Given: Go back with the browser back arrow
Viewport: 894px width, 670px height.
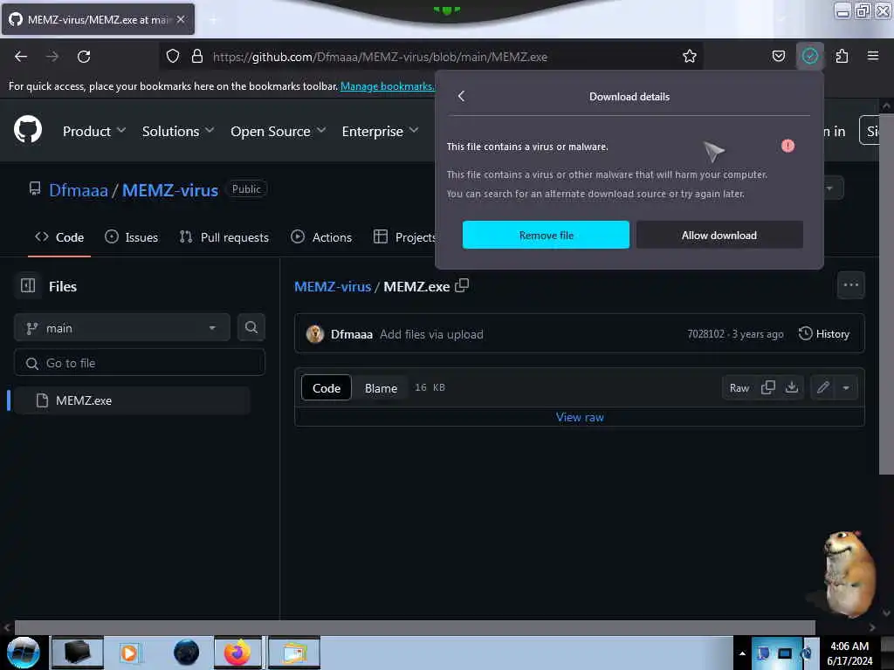Looking at the screenshot, I should (21, 57).
